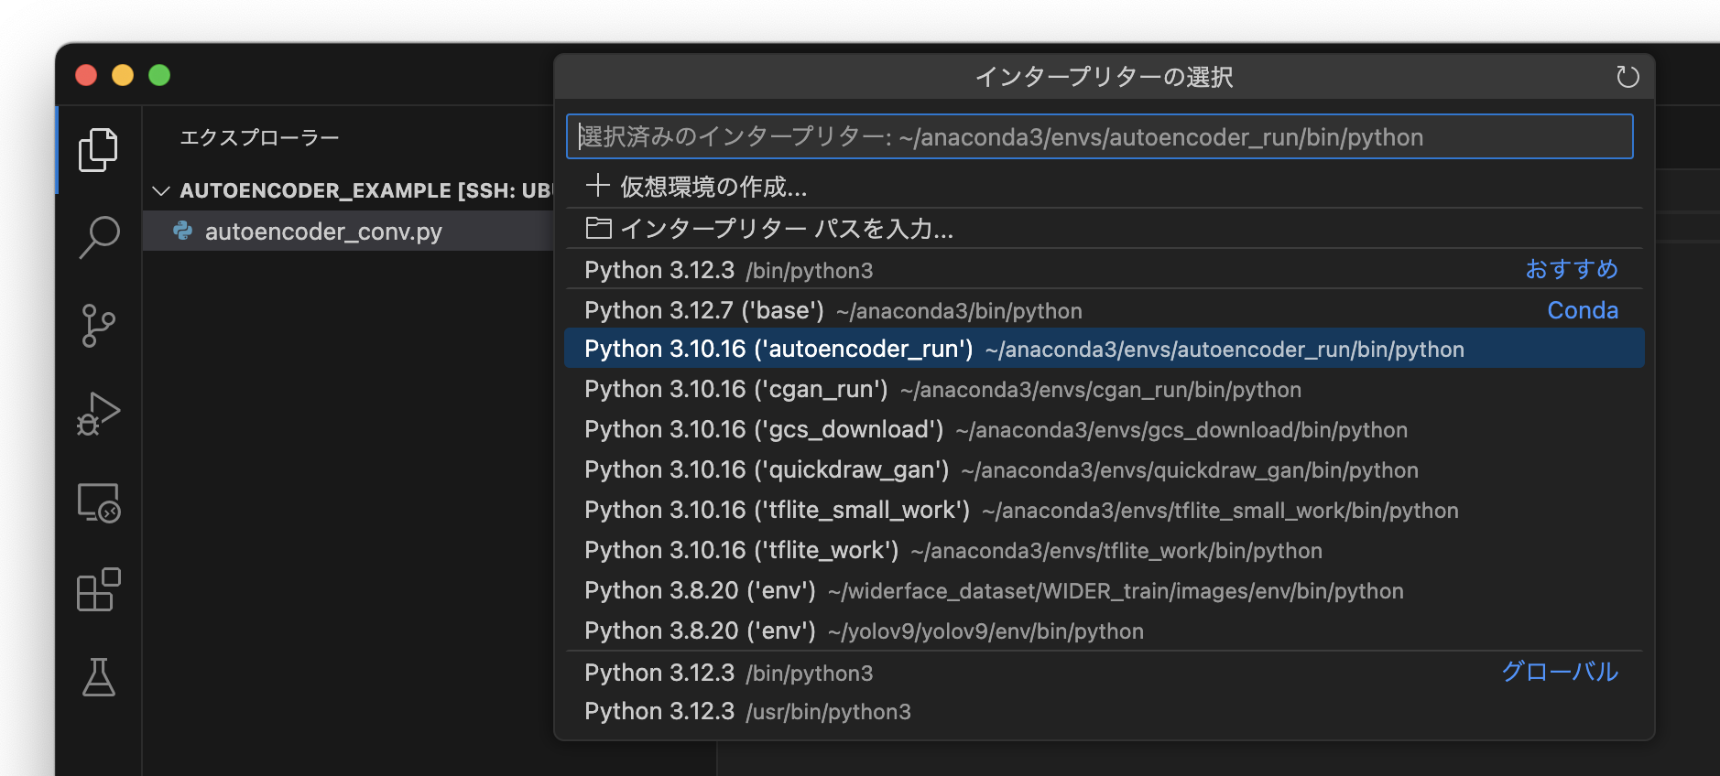Viewport: 1720px width, 776px height.
Task: Pick the tflite_work Python interpreter
Action: click(953, 551)
